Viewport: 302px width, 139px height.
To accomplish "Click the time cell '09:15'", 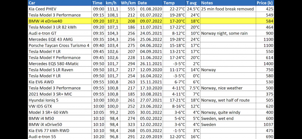I will point(99,15).
